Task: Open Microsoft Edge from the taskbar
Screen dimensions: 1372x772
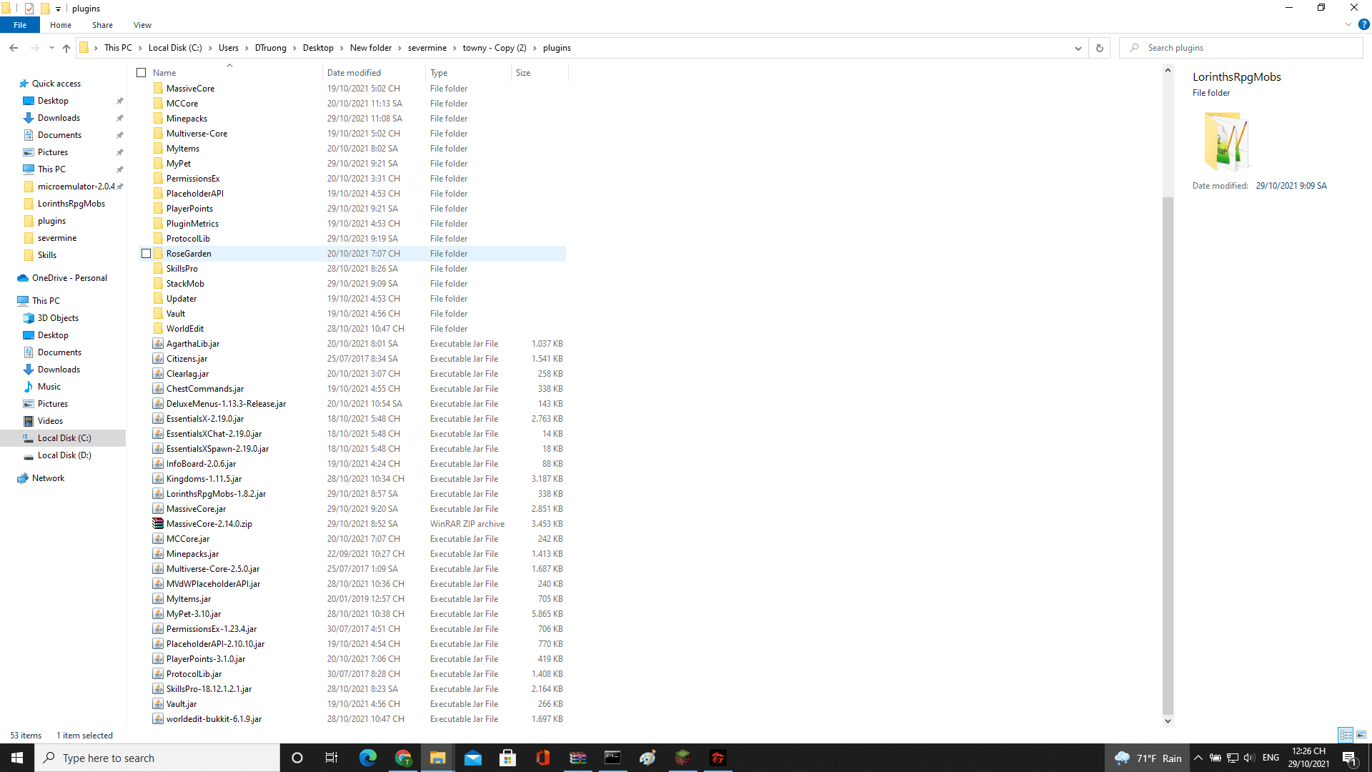Action: tap(368, 758)
